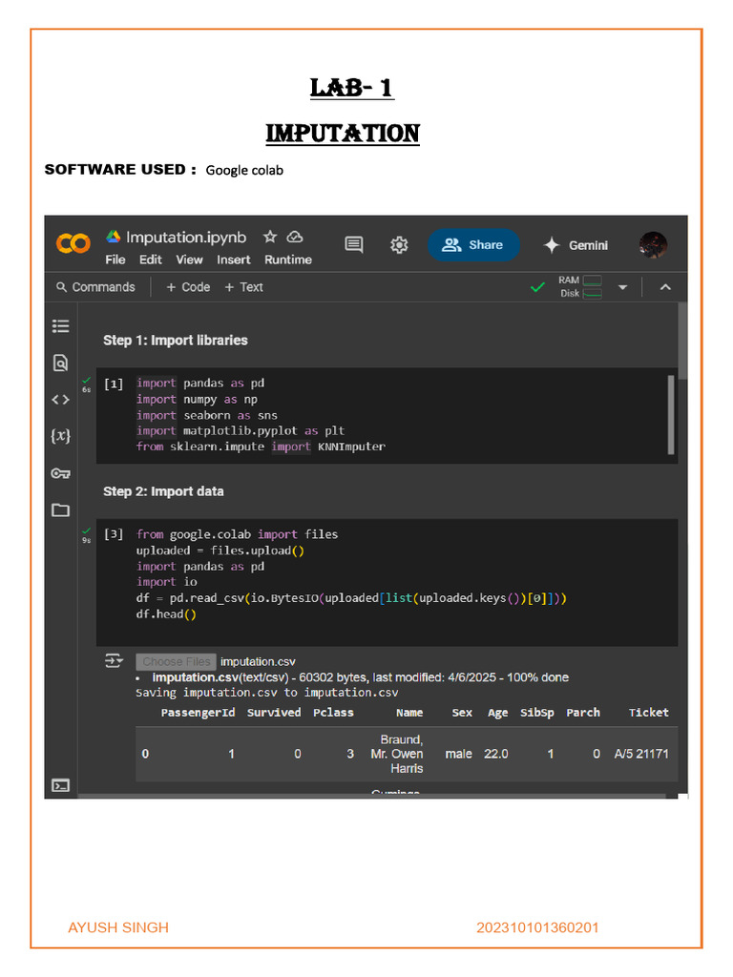Open the settings gear icon

point(399,245)
